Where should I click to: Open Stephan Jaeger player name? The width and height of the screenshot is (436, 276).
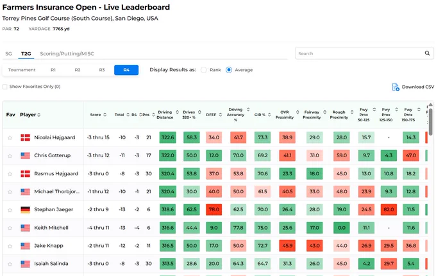[54, 209]
